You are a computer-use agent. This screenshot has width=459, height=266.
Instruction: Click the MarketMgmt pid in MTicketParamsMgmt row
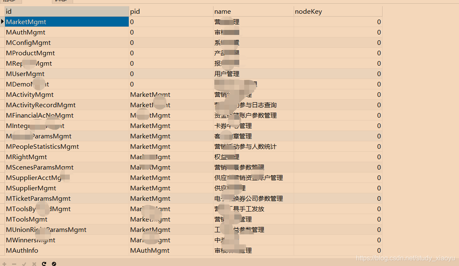pyautogui.click(x=171, y=198)
